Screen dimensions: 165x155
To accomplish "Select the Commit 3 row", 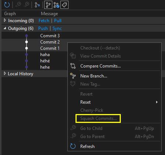I will click(83, 36).
